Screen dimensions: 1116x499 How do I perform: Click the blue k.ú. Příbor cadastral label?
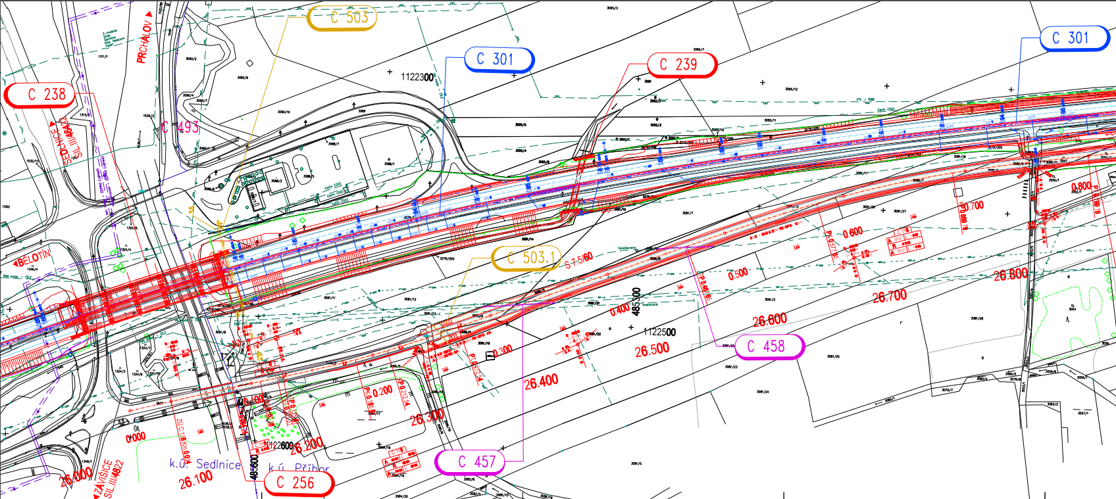(298, 468)
